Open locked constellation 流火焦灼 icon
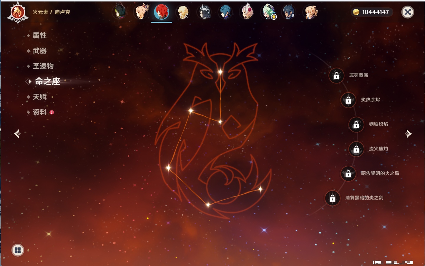The image size is (425, 266). (x=356, y=149)
